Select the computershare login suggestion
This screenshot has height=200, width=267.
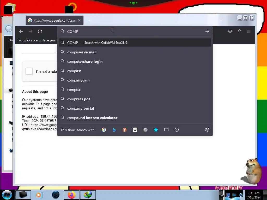pyautogui.click(x=135, y=61)
